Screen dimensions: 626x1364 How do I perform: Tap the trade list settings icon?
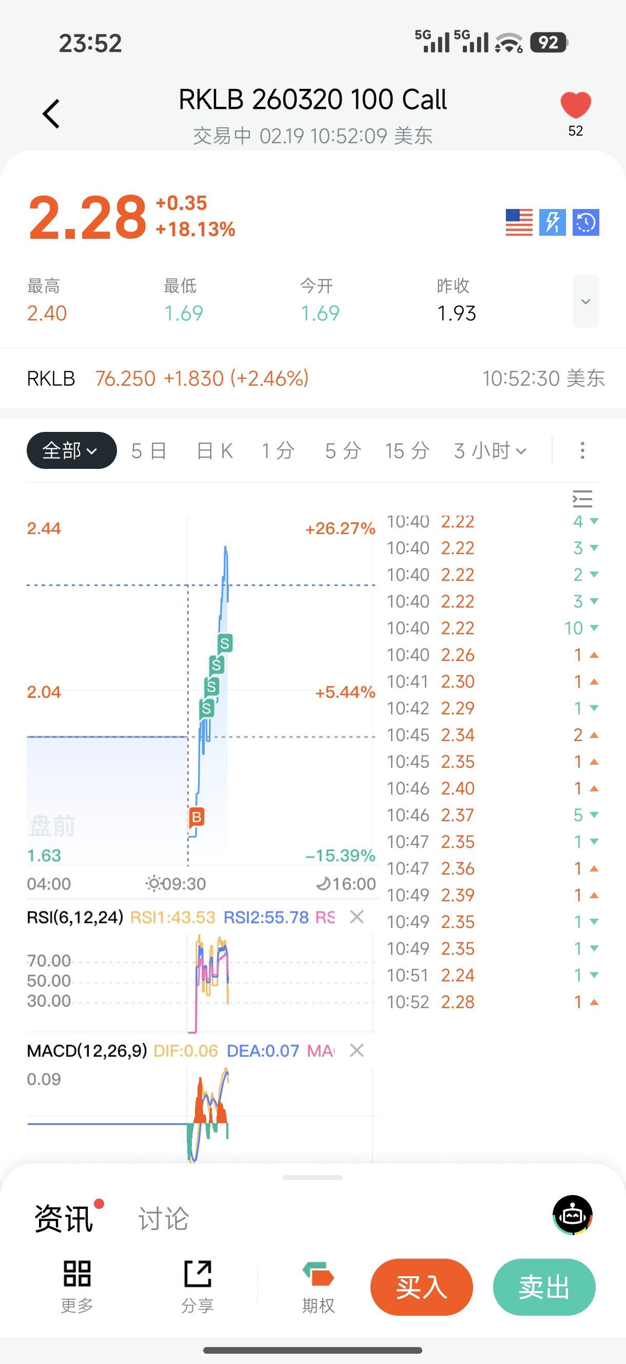(582, 499)
